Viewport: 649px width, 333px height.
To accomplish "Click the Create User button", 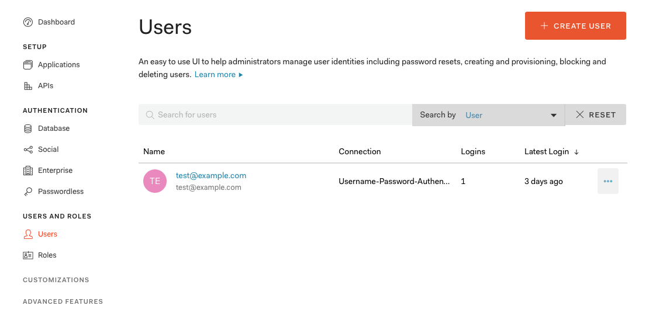I will click(x=575, y=26).
